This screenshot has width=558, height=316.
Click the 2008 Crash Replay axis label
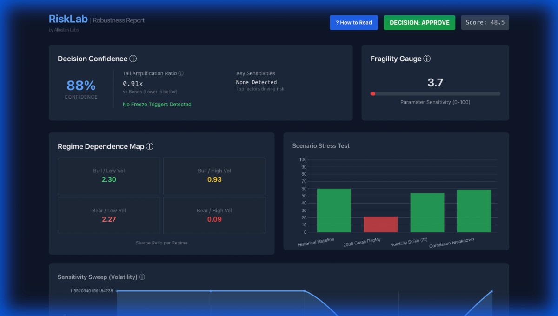[362, 242]
